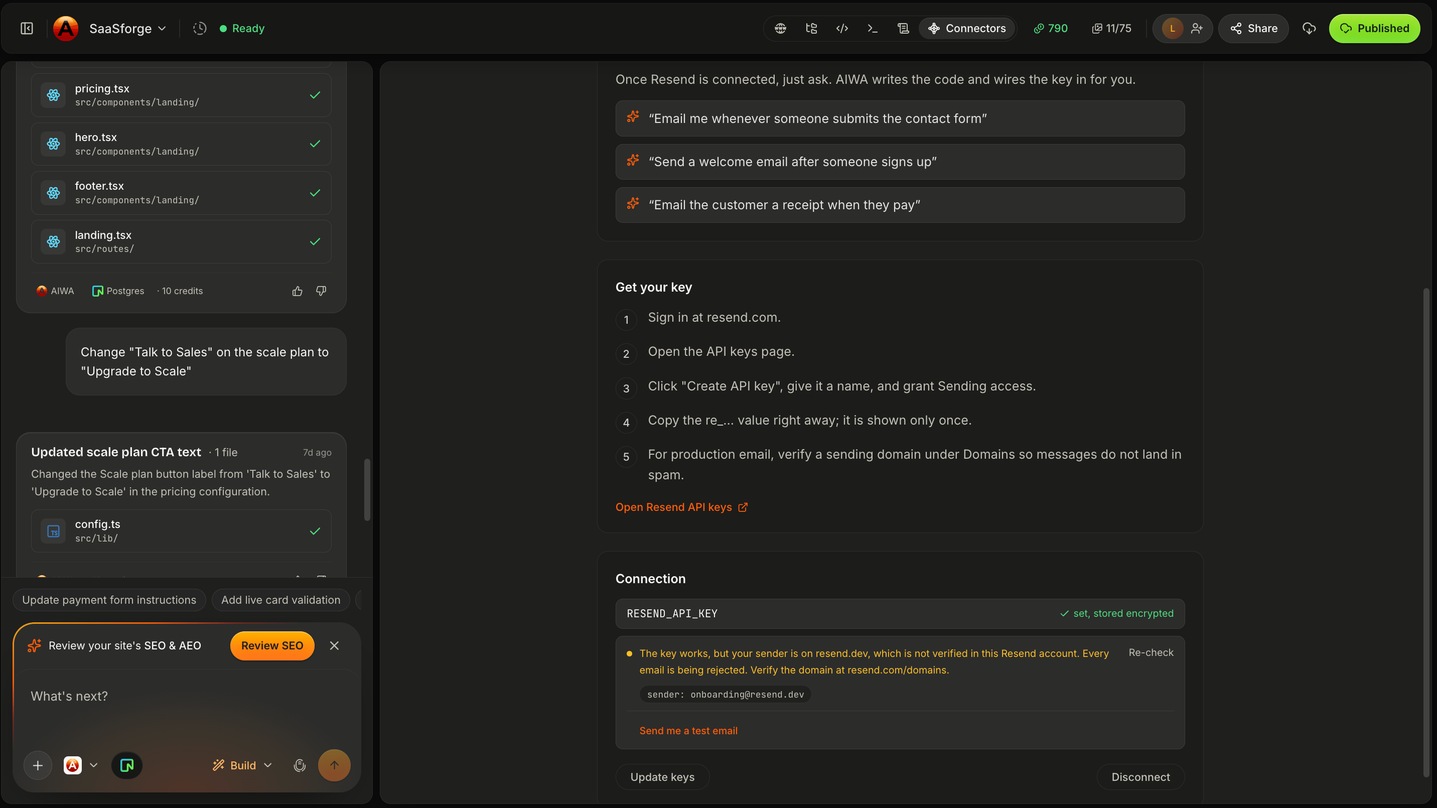This screenshot has height=808, width=1437.
Task: Click the 790 credits indicator
Action: pyautogui.click(x=1051, y=29)
